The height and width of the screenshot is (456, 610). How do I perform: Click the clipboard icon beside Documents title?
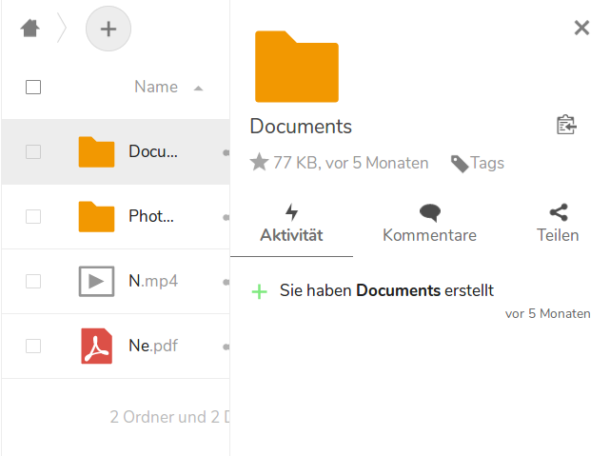566,126
